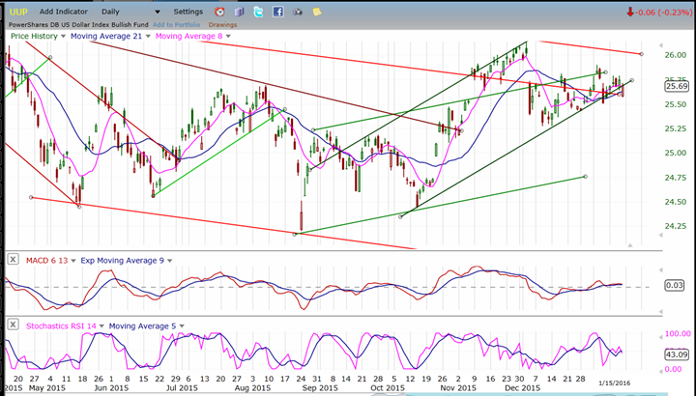Expand the Moving Average 5 dropdown
Viewport: 696px width, 396px height.
[x=182, y=326]
